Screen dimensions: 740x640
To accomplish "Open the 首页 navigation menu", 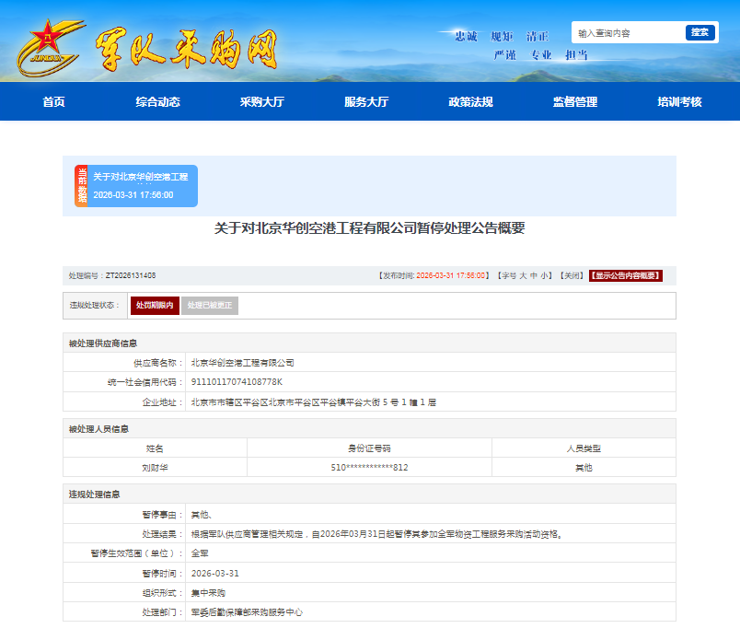I will point(53,102).
